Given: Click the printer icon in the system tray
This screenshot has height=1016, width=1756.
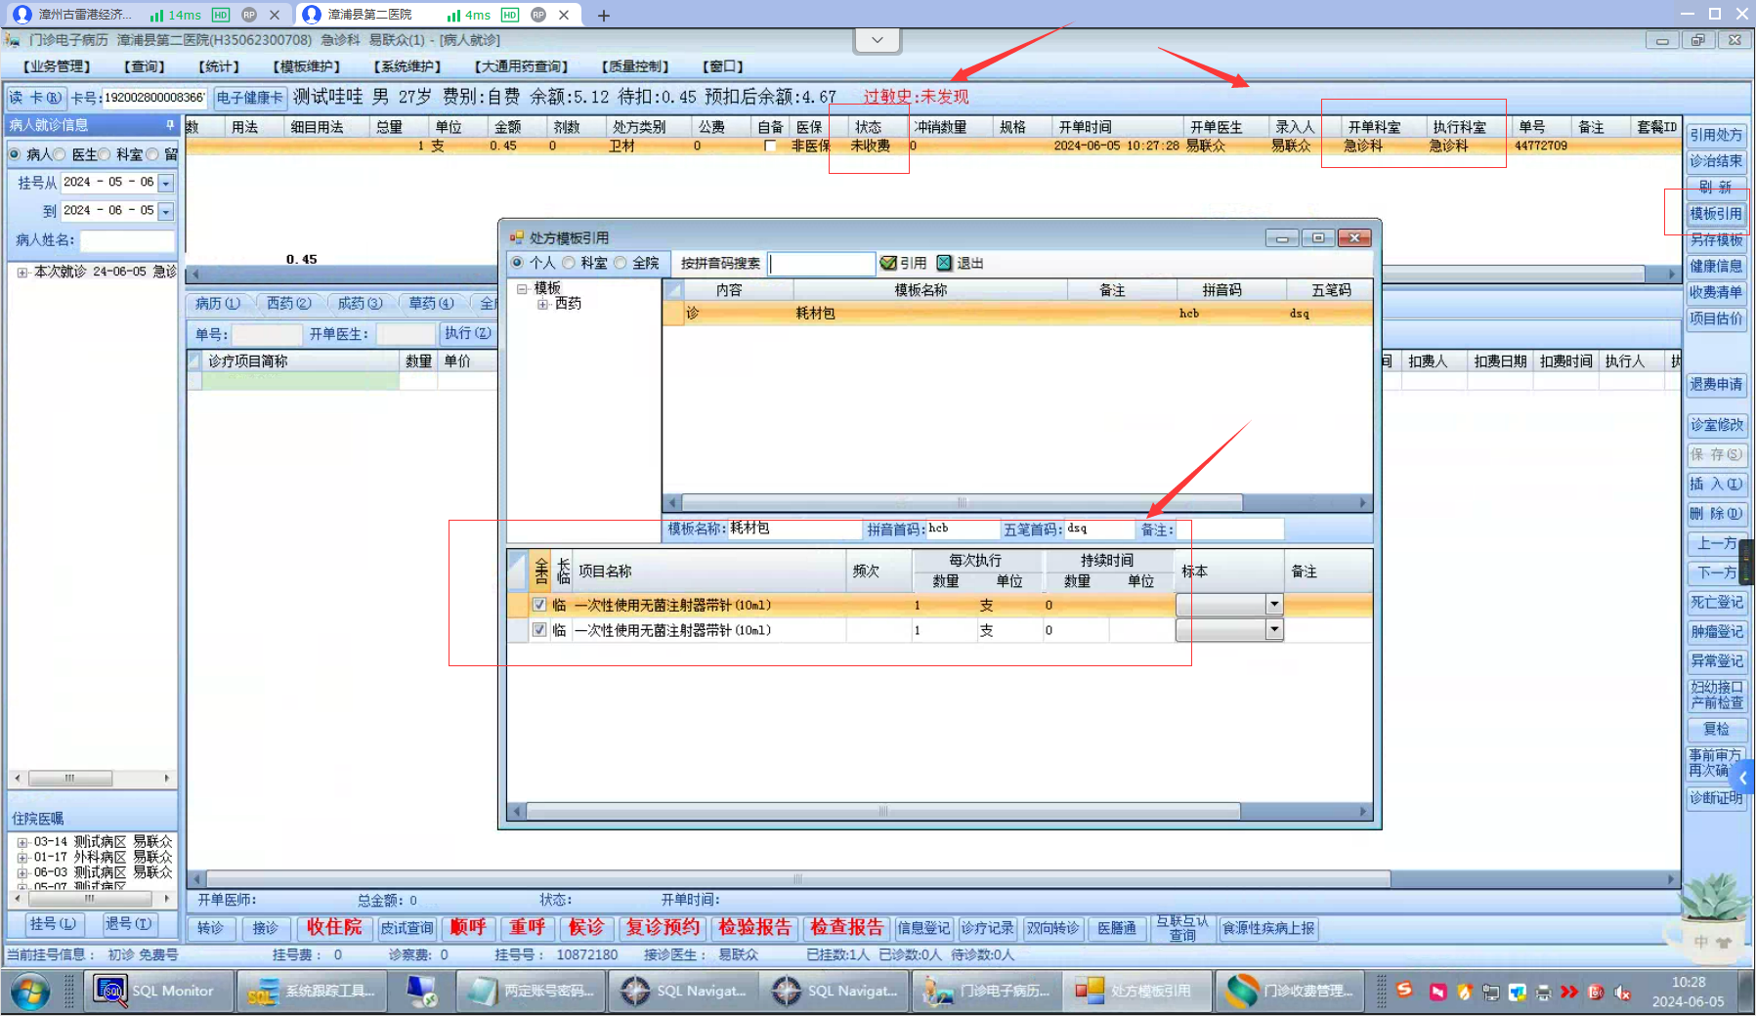Looking at the screenshot, I should (x=1544, y=993).
